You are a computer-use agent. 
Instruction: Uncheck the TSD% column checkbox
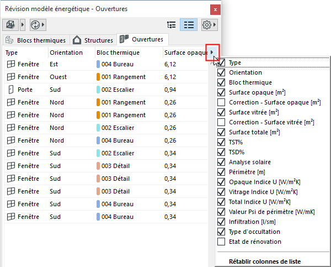pyautogui.click(x=221, y=152)
